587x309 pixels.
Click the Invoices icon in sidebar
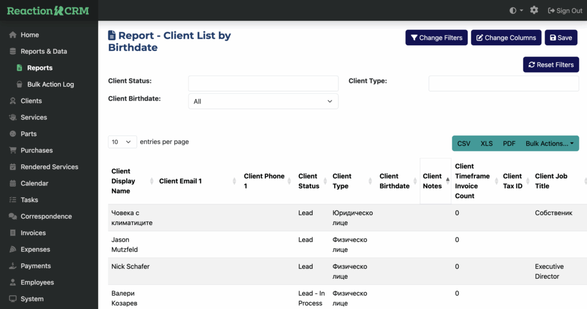(13, 233)
